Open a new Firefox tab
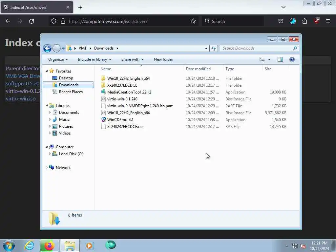Viewport: 336px width, 252px height. tap(80, 8)
